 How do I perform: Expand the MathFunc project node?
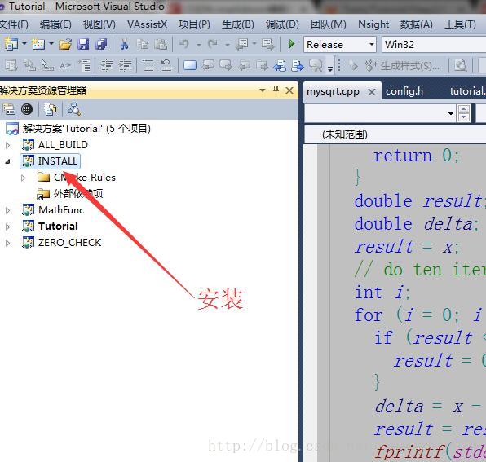click(x=8, y=210)
